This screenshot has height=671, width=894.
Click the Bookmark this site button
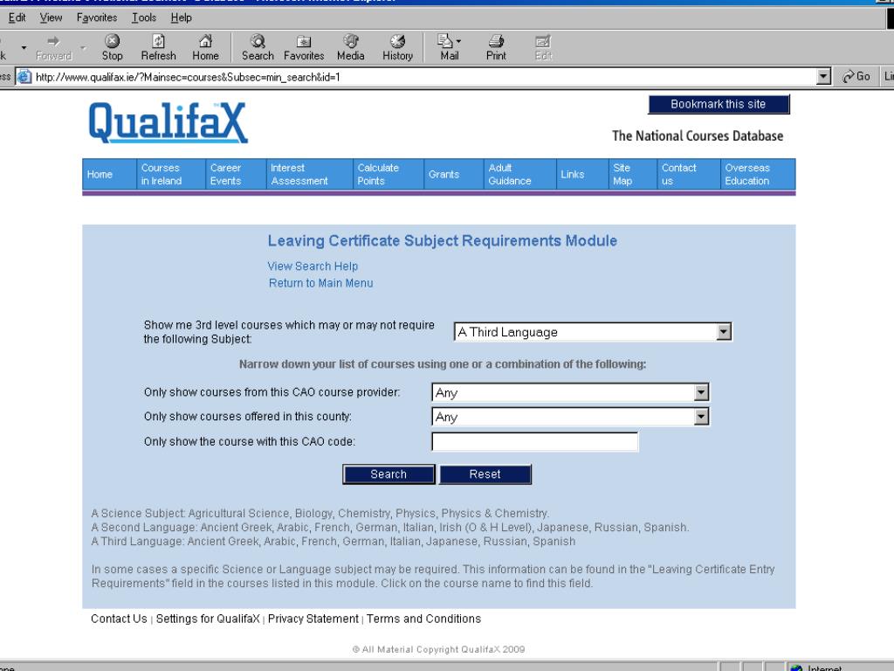[719, 105]
